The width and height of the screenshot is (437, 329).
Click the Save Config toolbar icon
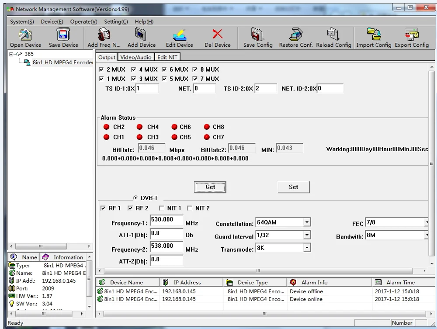(257, 35)
